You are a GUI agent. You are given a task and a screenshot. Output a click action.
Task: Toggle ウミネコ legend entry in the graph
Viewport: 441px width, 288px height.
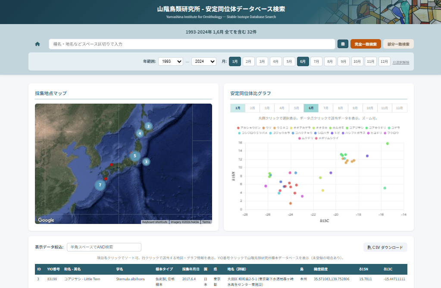(281, 128)
